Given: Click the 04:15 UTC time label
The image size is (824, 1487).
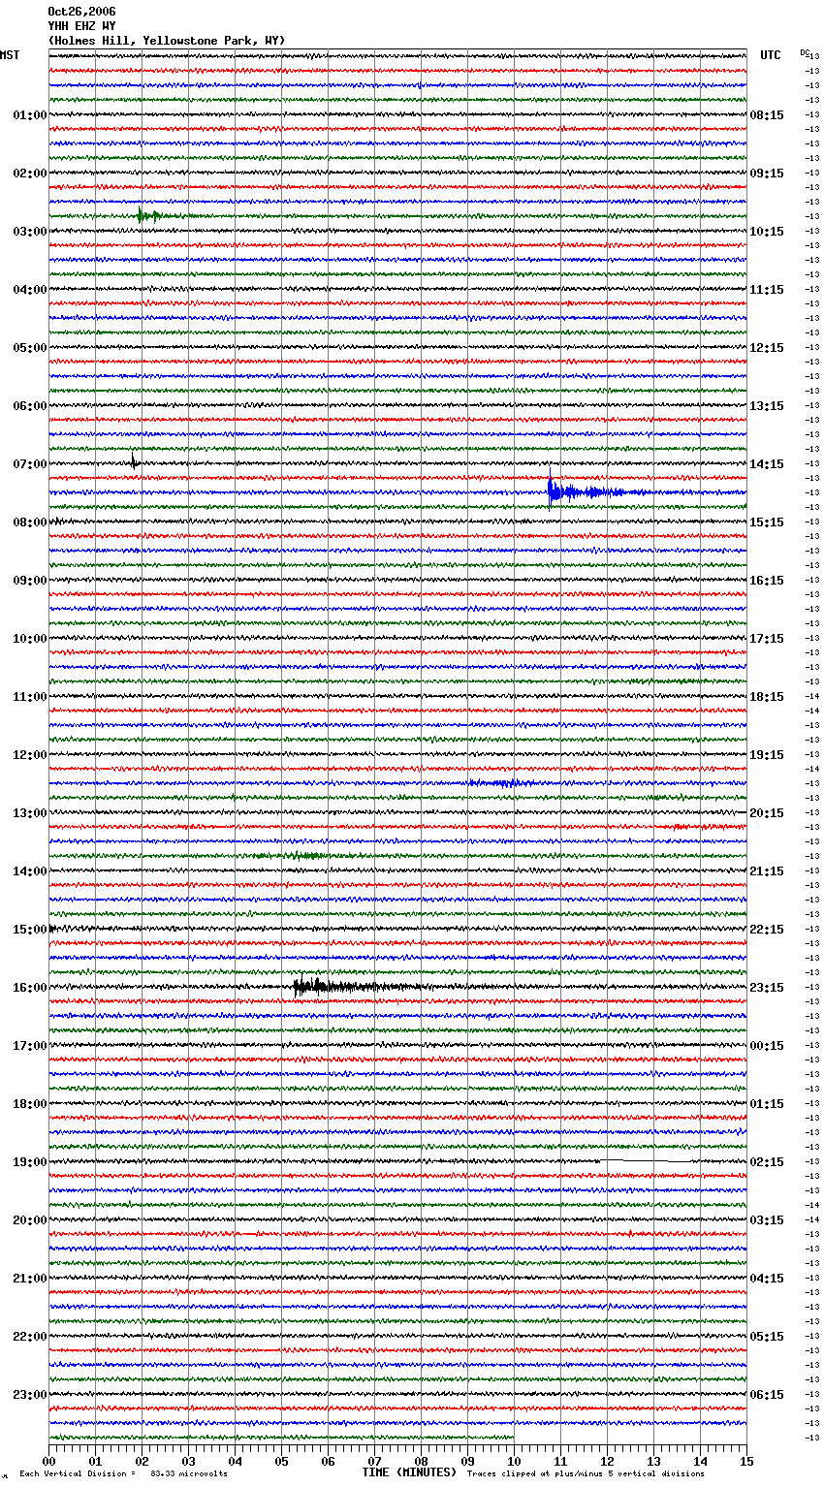Looking at the screenshot, I should (767, 1279).
